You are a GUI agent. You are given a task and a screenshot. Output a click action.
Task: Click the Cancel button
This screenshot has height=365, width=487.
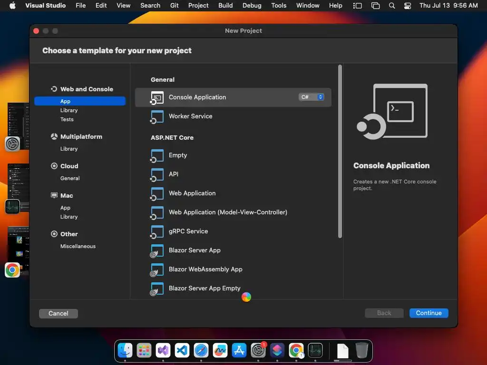coord(58,314)
